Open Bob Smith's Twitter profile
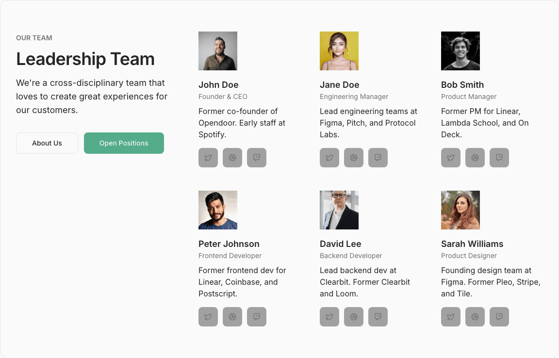The image size is (559, 358). tap(450, 157)
